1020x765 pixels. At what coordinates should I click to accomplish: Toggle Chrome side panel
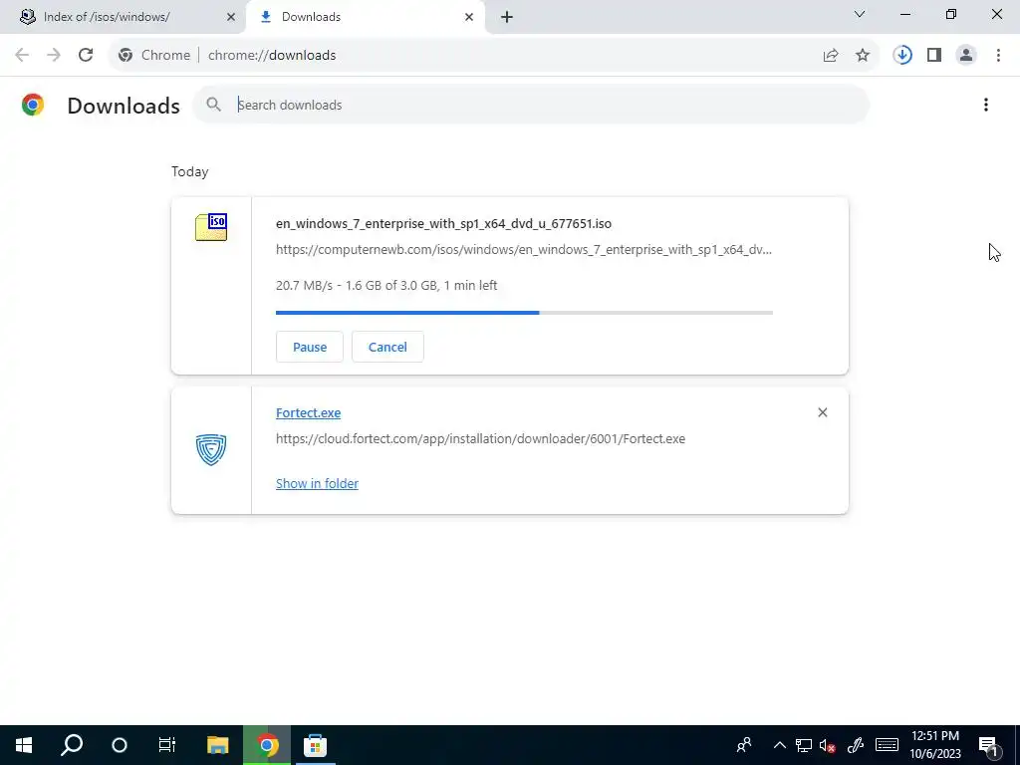point(934,56)
